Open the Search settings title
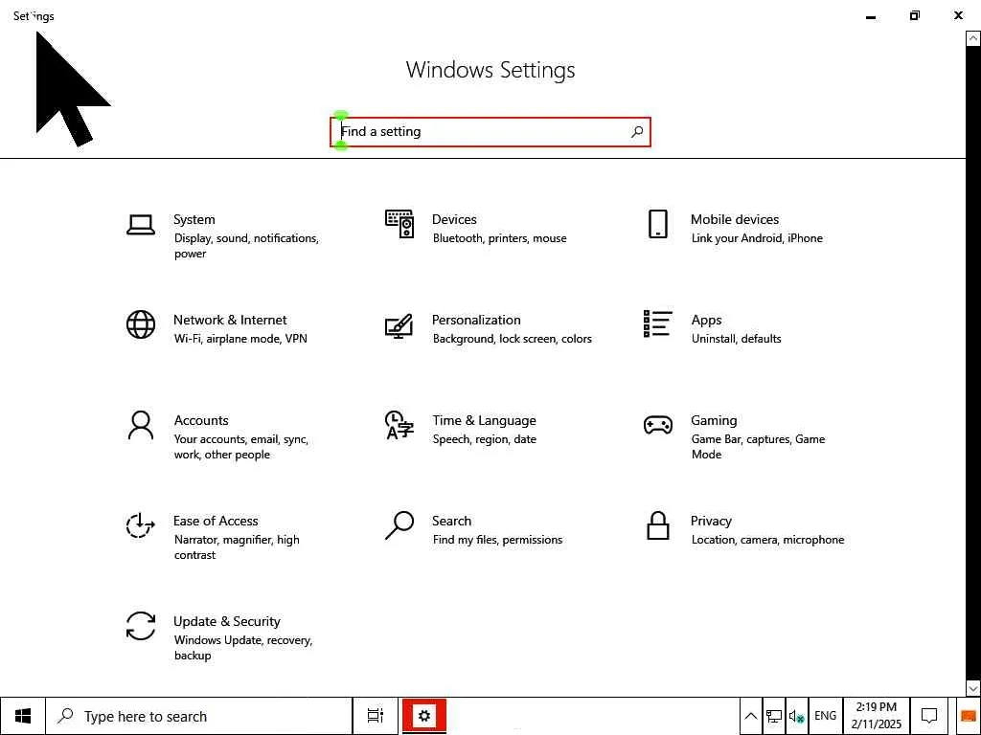This screenshot has height=735, width=981. (x=452, y=521)
